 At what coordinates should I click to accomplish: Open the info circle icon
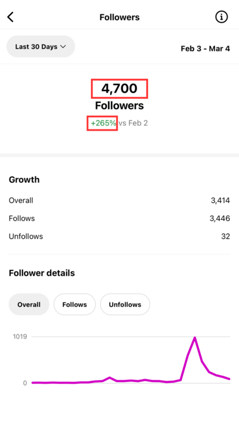pyautogui.click(x=222, y=17)
